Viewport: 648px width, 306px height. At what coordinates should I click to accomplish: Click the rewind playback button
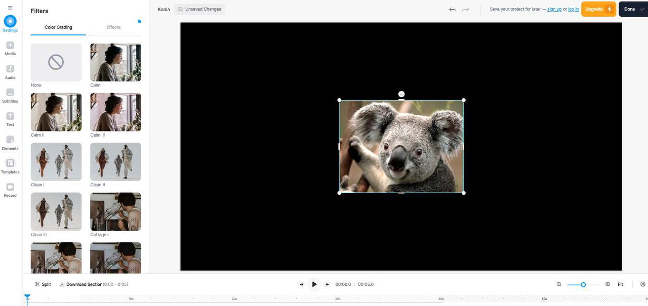click(x=302, y=284)
